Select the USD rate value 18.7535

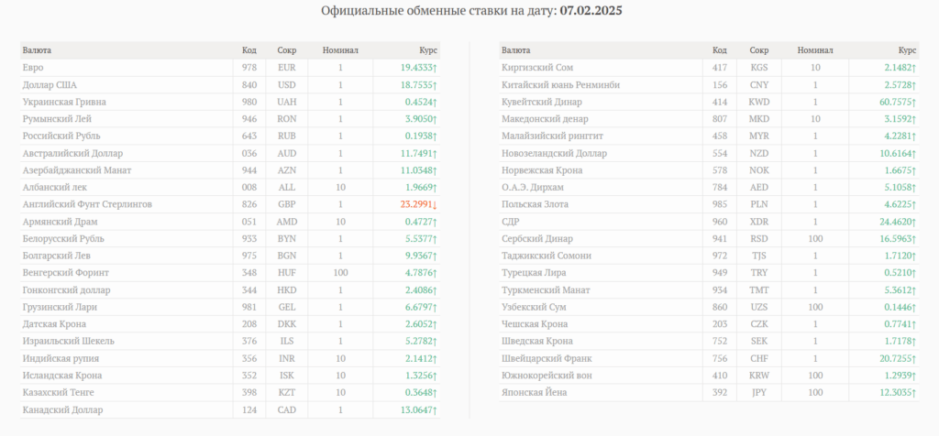pyautogui.click(x=418, y=85)
